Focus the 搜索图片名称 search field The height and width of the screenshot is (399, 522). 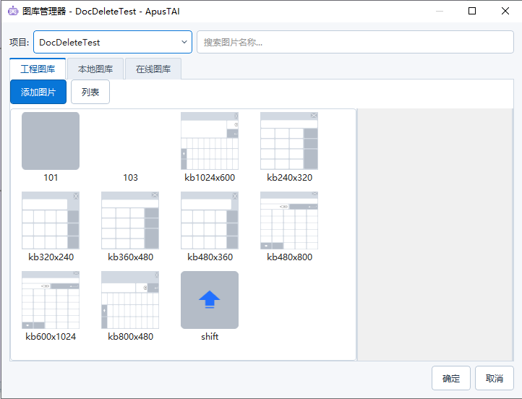[355, 42]
